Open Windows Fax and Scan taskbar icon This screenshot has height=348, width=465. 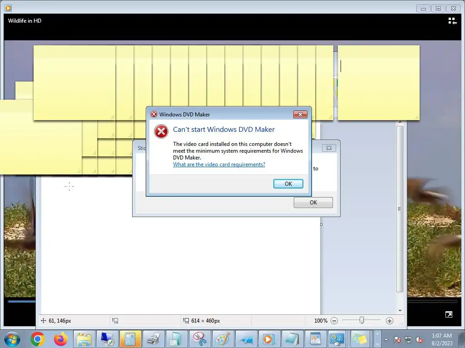click(x=153, y=339)
